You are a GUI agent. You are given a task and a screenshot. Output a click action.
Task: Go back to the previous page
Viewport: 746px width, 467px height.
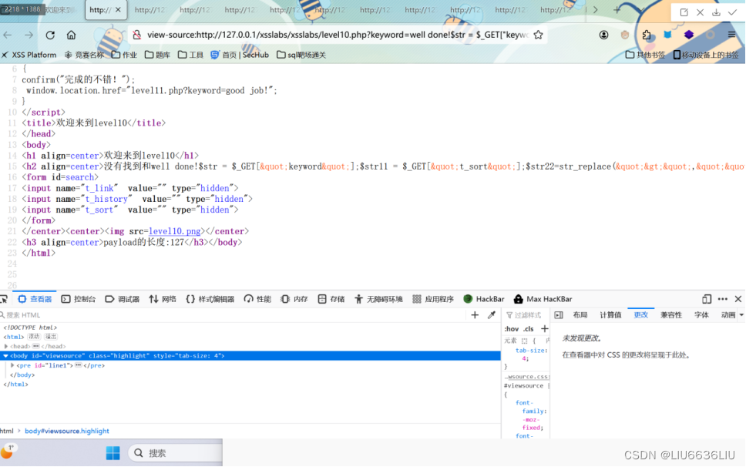tap(8, 35)
